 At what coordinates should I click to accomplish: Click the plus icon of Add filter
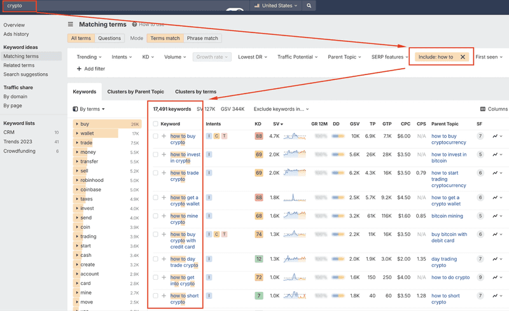pos(79,69)
